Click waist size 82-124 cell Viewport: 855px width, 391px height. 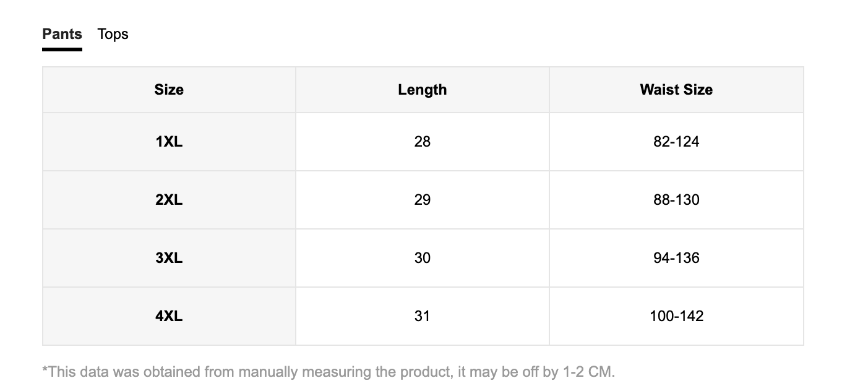point(676,142)
